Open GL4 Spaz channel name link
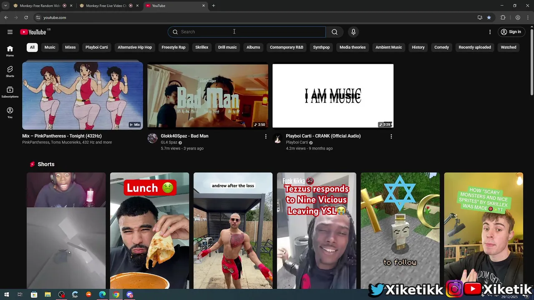Screen dimensions: 534x300 (x=169, y=142)
